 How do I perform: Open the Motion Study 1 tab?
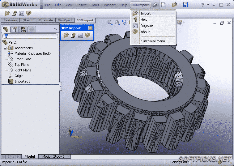click(53, 156)
